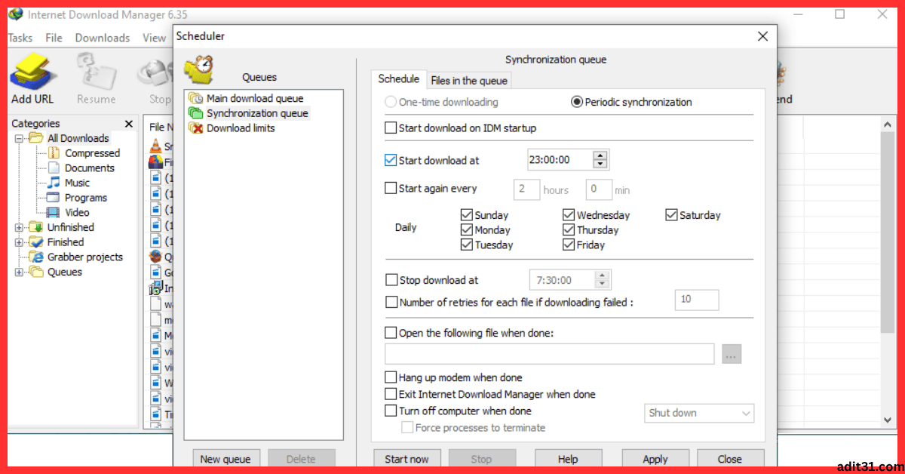Image resolution: width=905 pixels, height=474 pixels.
Task: Enable the Start again every checkbox
Action: pyautogui.click(x=391, y=189)
